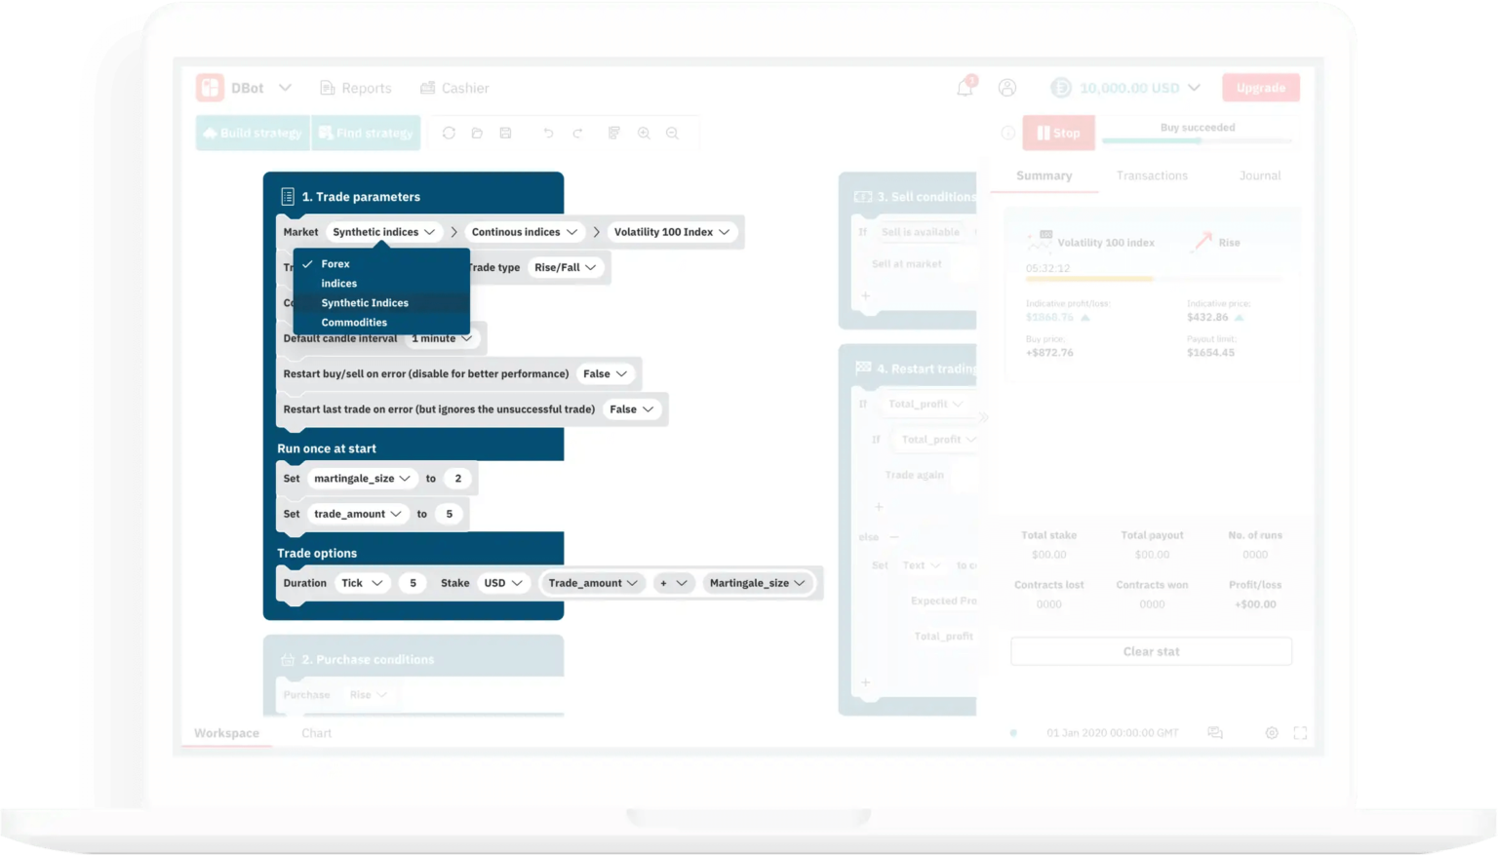The height and width of the screenshot is (855, 1498).
Task: Click the reset workspace icon in toolbar
Action: click(x=449, y=134)
